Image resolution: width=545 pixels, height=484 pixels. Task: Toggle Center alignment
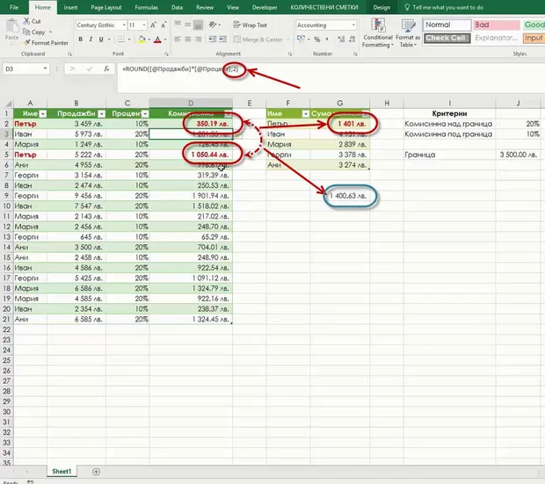(x=188, y=40)
